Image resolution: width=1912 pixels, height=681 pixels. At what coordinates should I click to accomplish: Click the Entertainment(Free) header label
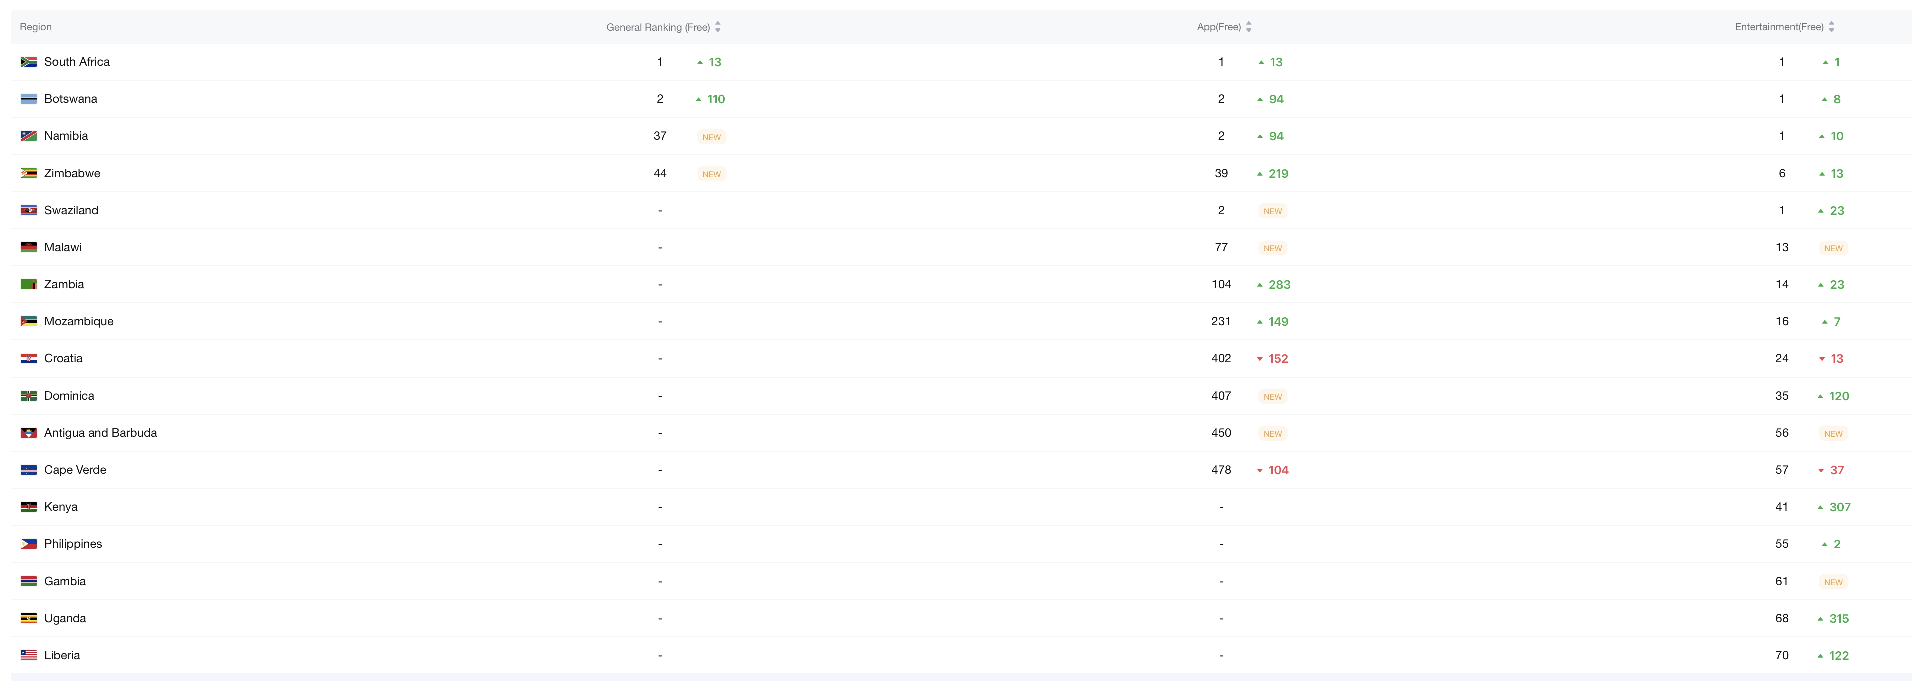pyautogui.click(x=1779, y=27)
